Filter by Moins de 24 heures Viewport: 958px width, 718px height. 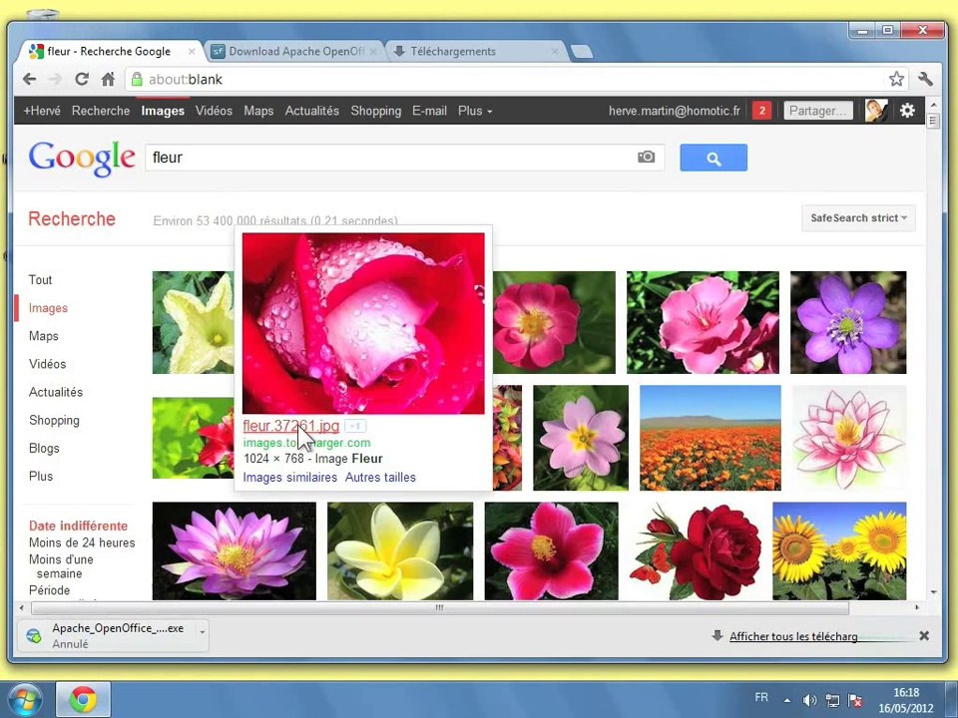point(82,542)
